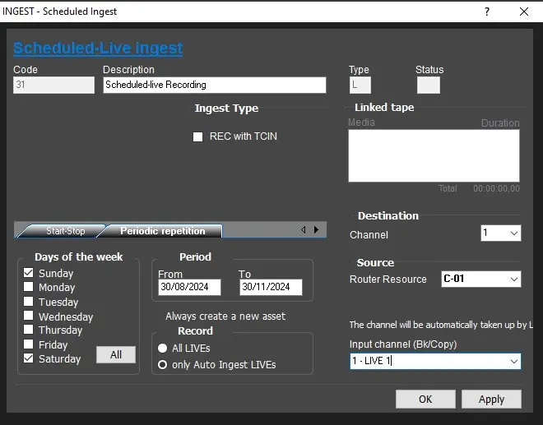Image resolution: width=543 pixels, height=425 pixels.
Task: Uncheck the Saturday checkbox
Action: pyautogui.click(x=29, y=358)
